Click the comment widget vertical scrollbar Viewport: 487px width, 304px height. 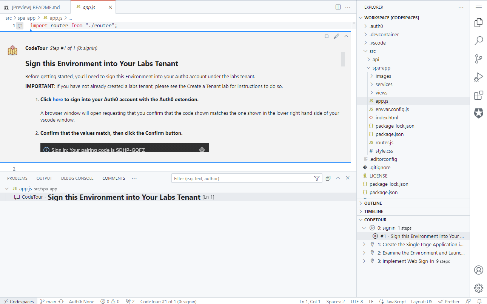(343, 59)
